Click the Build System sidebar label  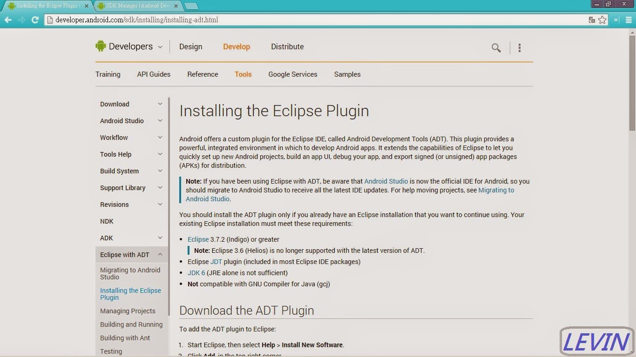tap(120, 171)
